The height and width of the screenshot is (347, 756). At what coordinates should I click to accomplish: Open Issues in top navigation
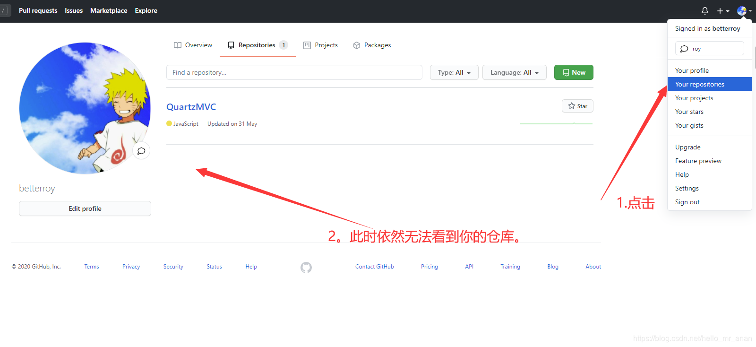point(74,10)
